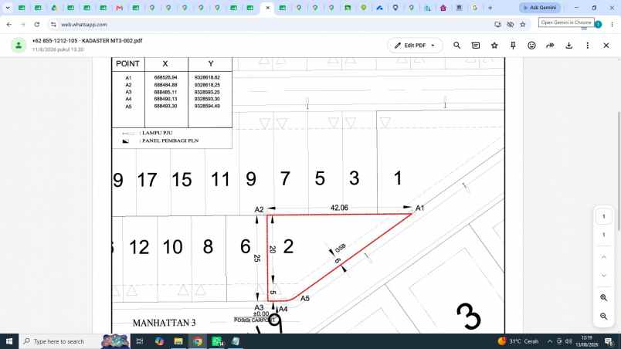Image resolution: width=621 pixels, height=349 pixels.
Task: Click the install app icon in address bar
Action: click(x=497, y=25)
